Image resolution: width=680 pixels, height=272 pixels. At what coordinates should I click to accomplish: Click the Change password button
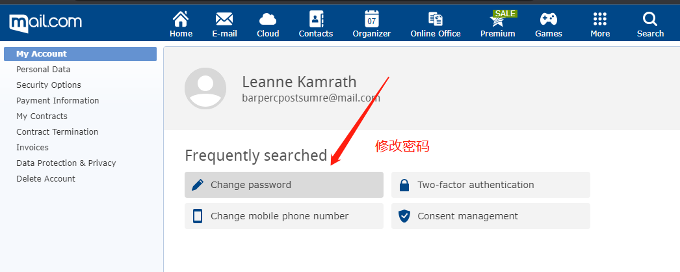[284, 185]
